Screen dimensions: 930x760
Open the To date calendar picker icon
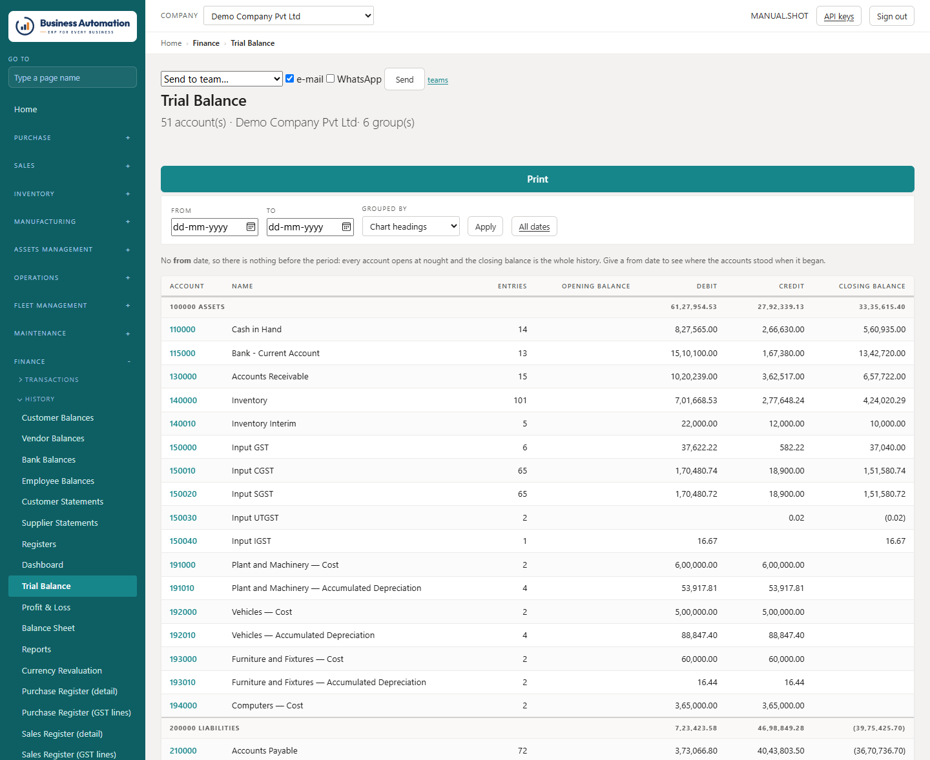[x=347, y=227]
